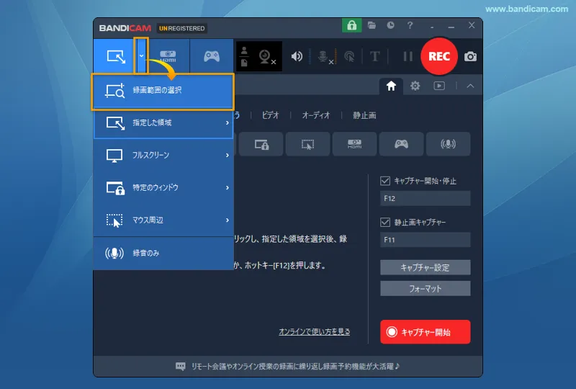Click the locked window icon in menu
The image size is (576, 389).
[115, 188]
